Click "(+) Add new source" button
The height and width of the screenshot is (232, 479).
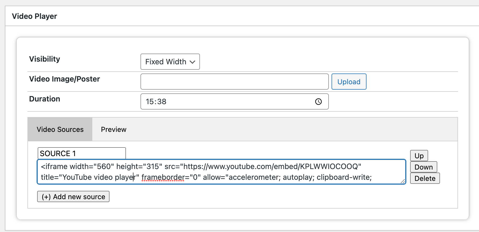point(73,197)
